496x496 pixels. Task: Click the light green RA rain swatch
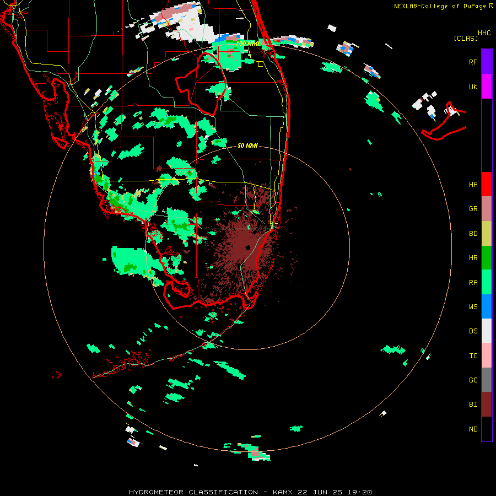click(487, 282)
